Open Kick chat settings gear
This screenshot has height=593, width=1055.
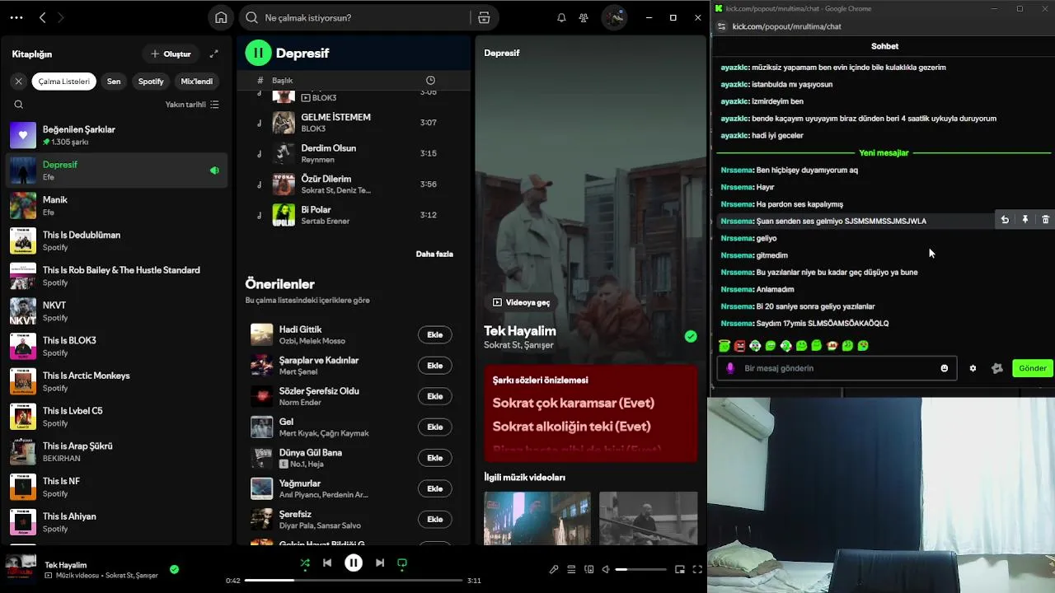pos(973,368)
